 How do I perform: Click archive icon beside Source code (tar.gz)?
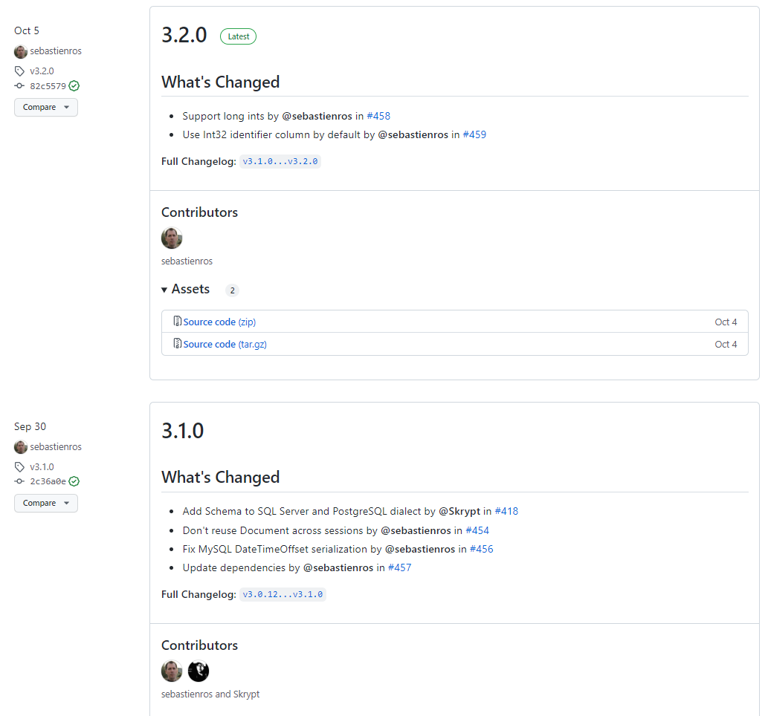[x=177, y=344]
